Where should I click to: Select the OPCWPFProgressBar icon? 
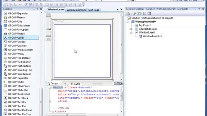pyautogui.click(x=5, y=58)
